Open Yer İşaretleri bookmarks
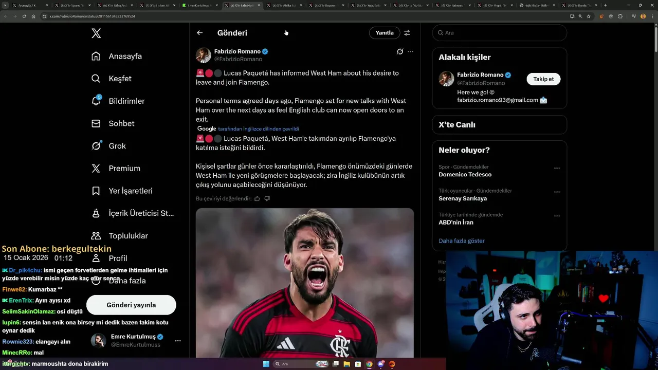The image size is (658, 370). click(x=122, y=191)
